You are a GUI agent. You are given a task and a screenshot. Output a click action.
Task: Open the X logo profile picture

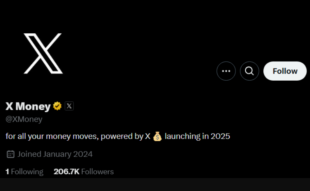(43, 53)
